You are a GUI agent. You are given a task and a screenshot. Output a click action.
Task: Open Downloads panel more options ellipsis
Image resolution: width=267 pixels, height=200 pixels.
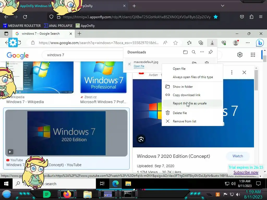click(202, 52)
